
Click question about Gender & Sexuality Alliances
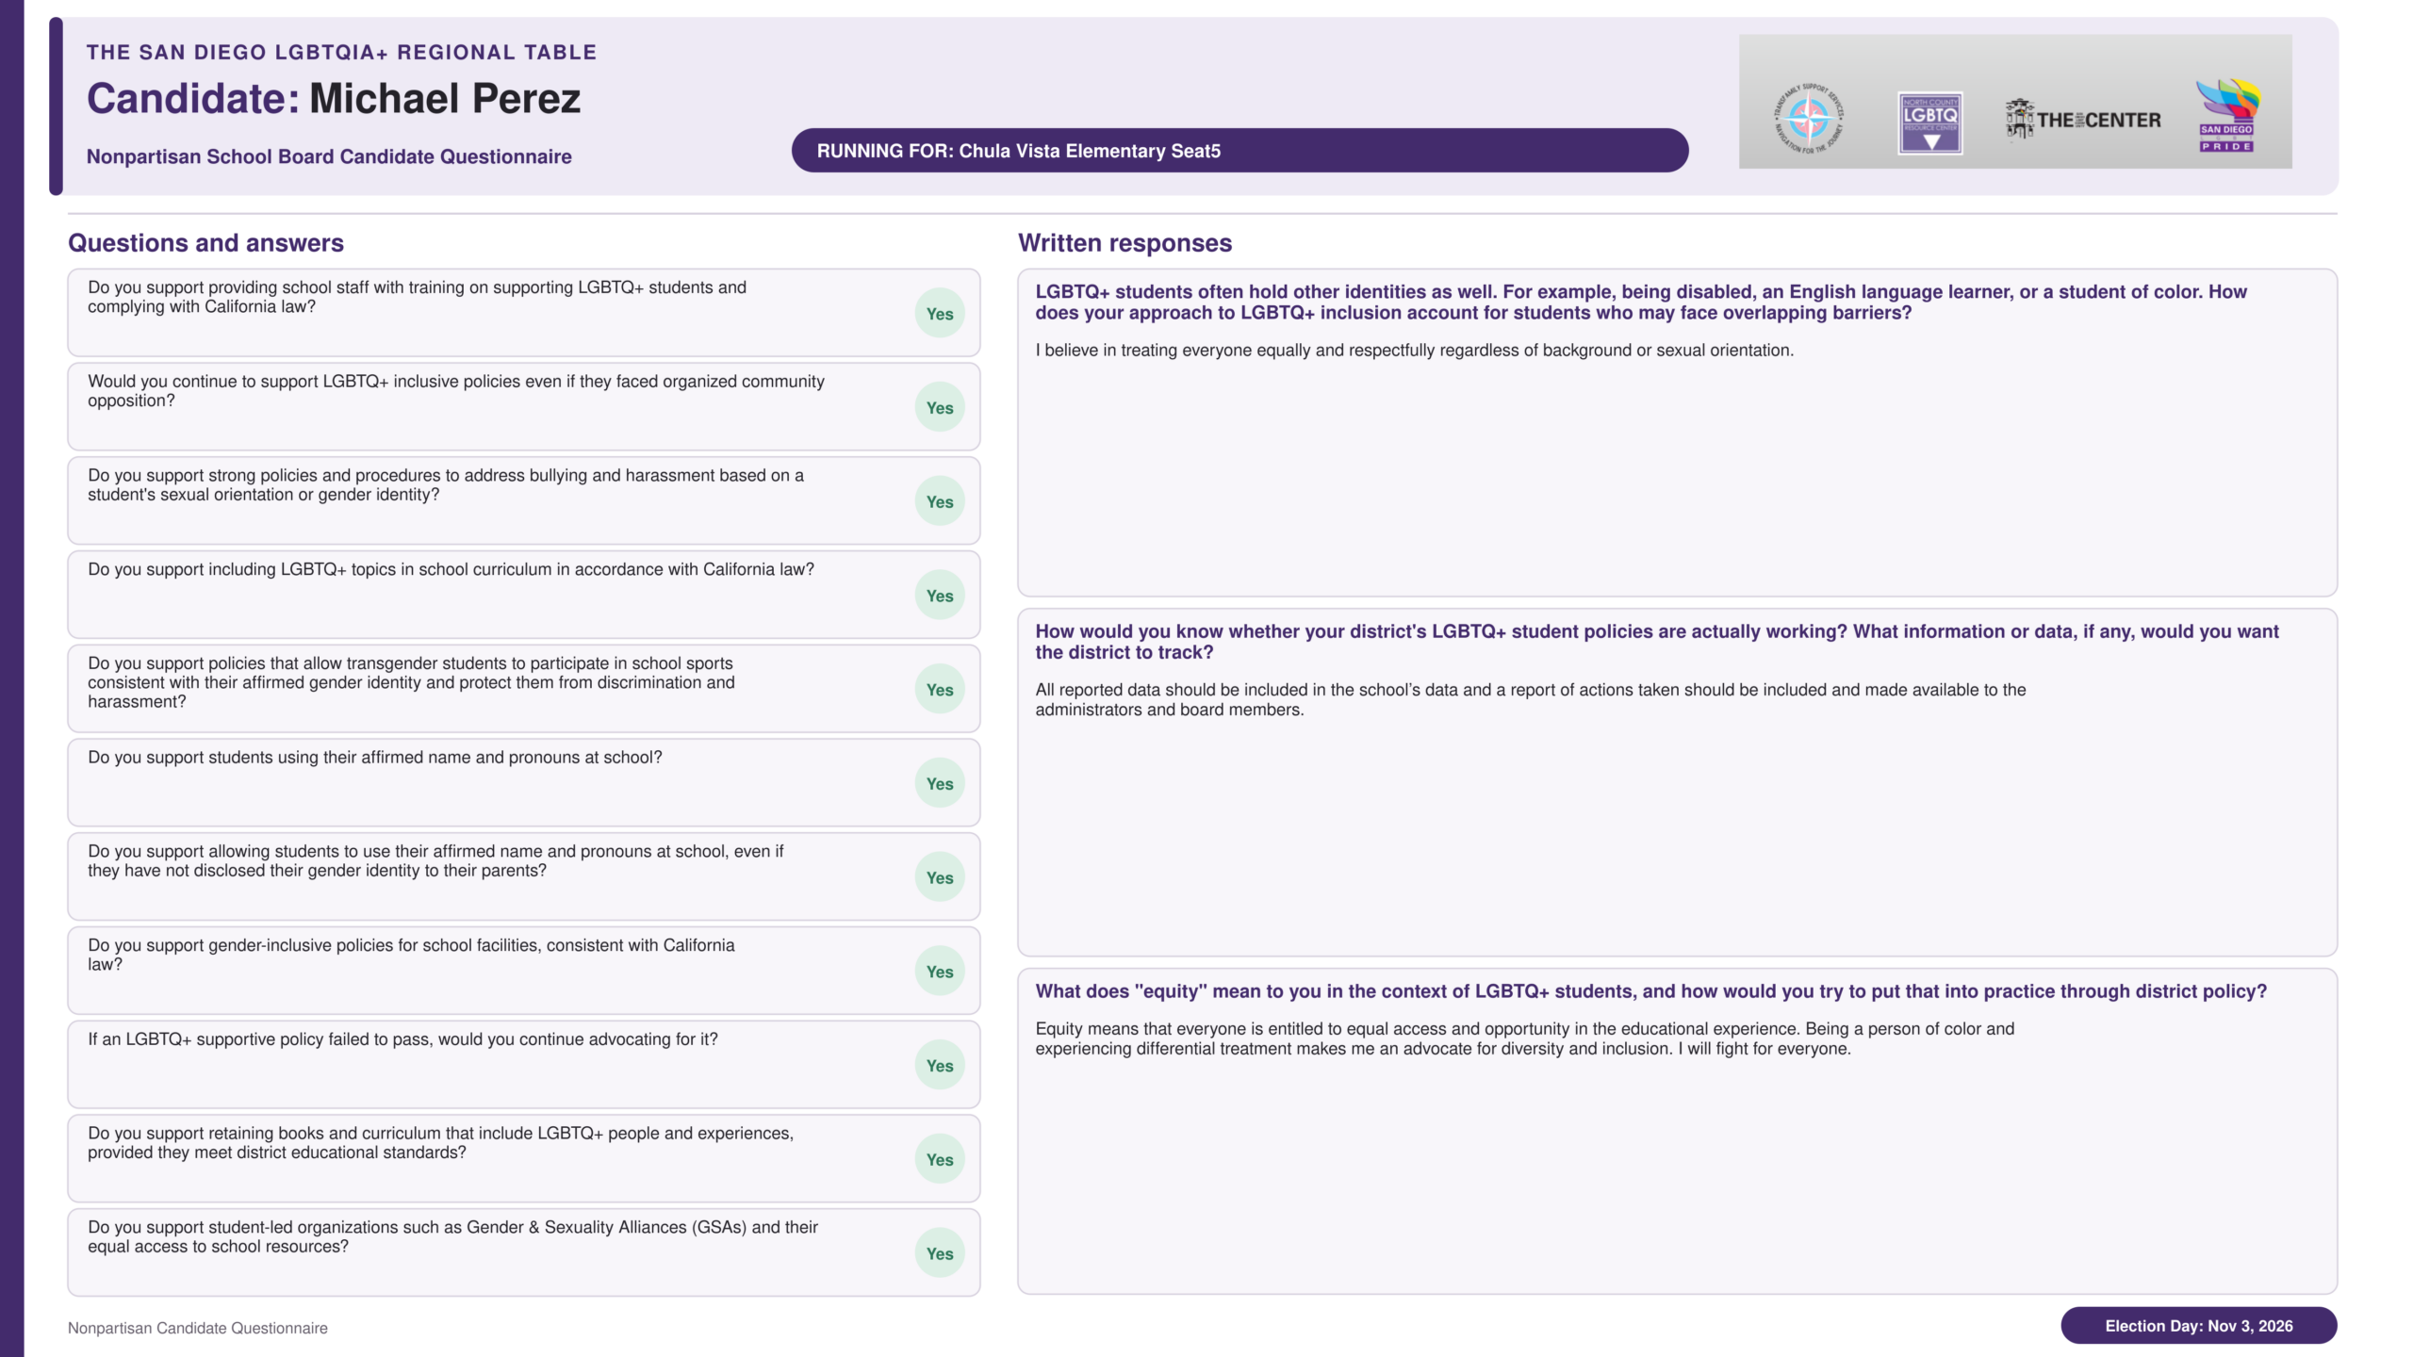[x=452, y=1236]
